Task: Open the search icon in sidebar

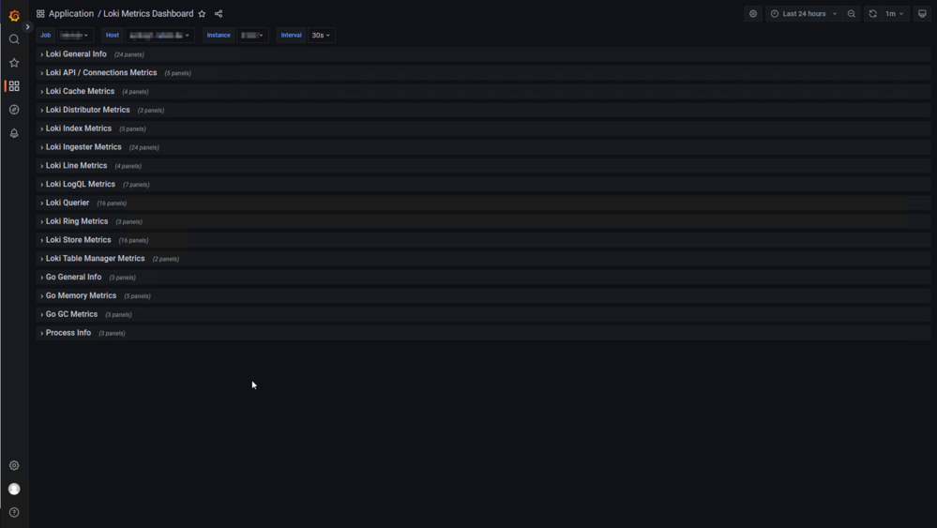Action: click(14, 39)
